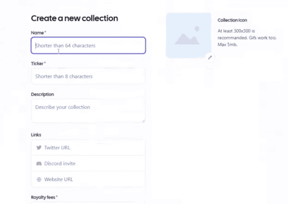Focus the Name input field

point(88,45)
